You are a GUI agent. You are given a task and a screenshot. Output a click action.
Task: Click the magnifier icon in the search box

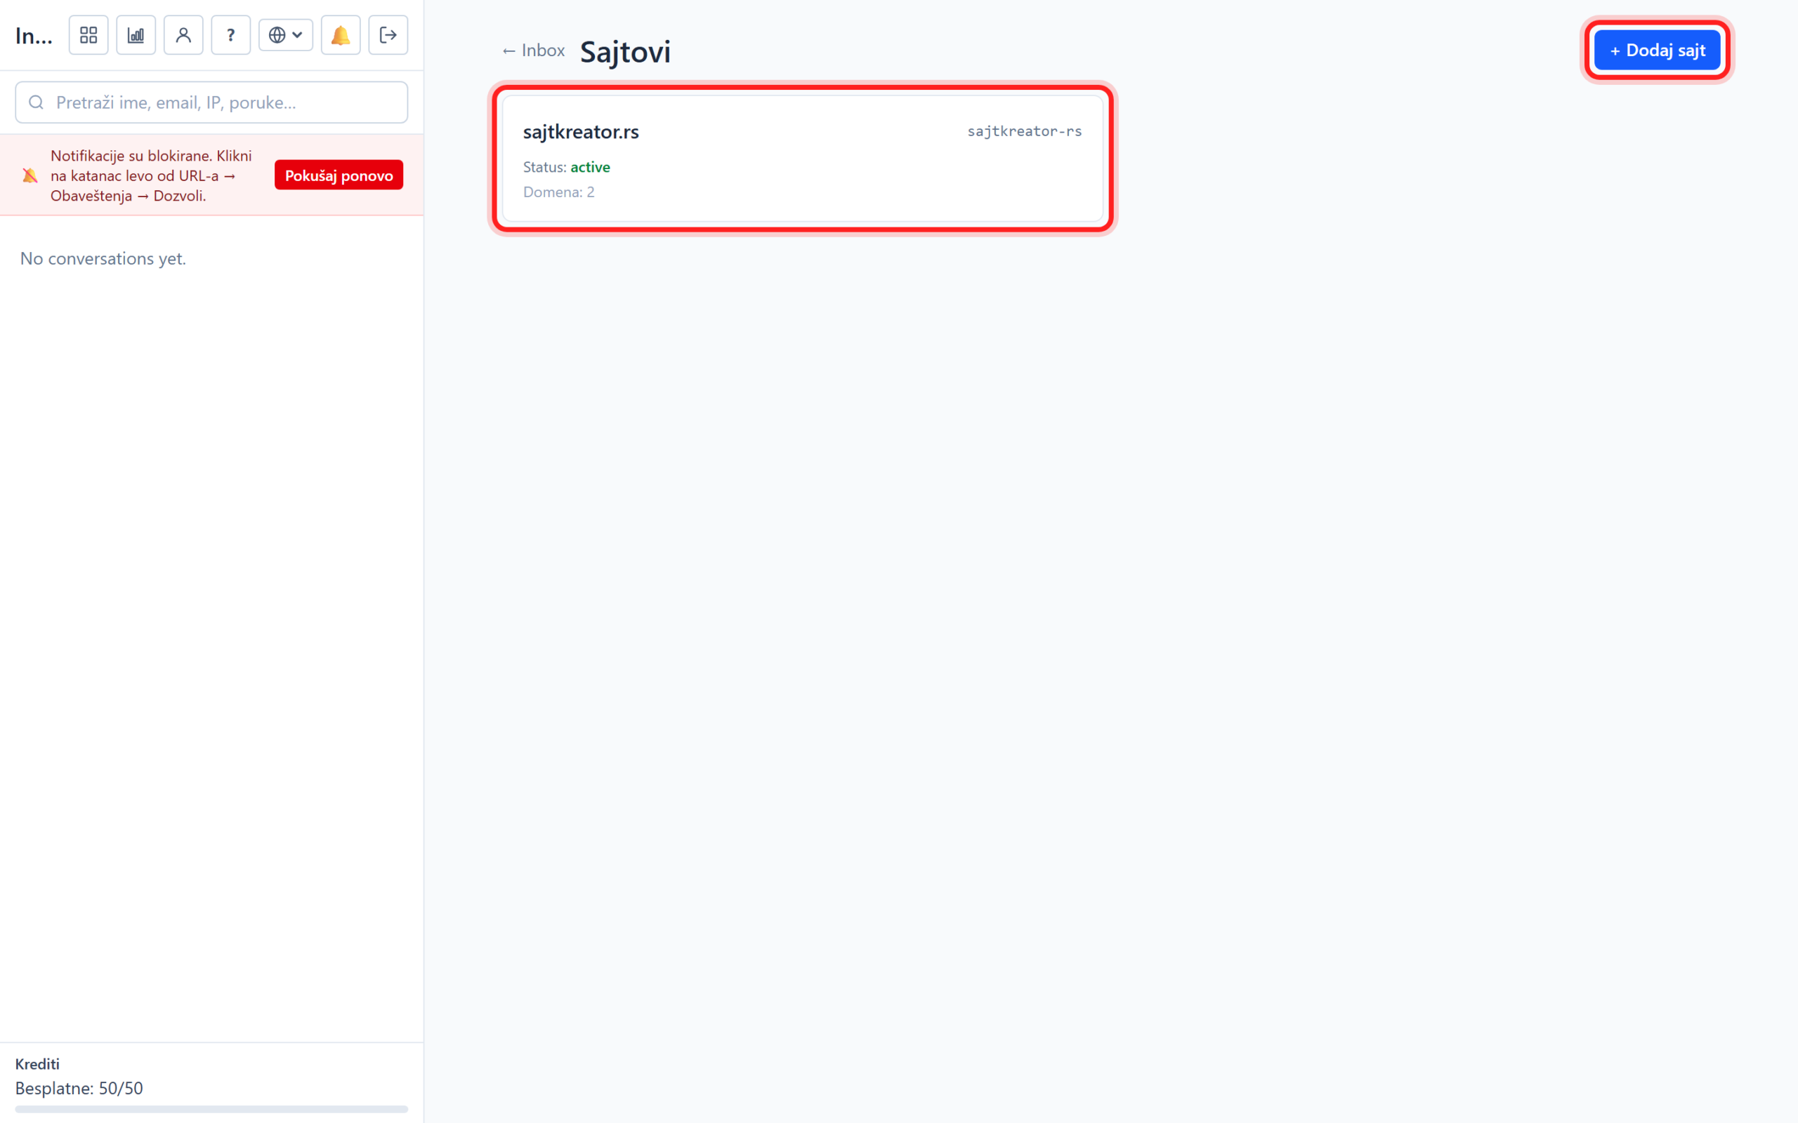tap(37, 102)
